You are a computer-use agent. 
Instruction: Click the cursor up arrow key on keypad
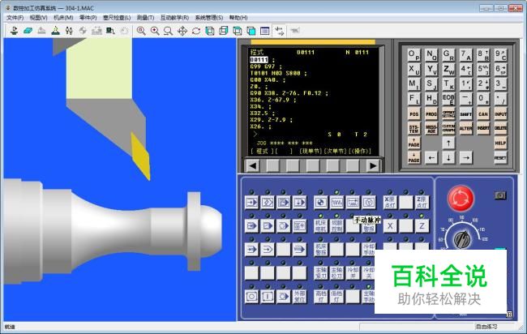click(x=448, y=143)
